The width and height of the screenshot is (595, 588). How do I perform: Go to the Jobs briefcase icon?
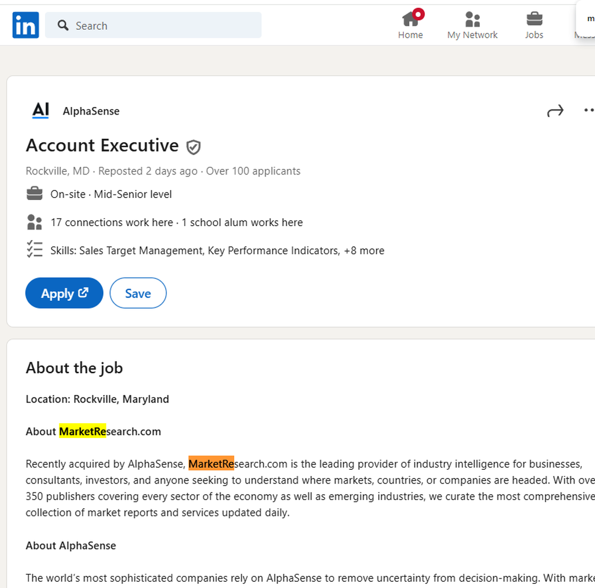pyautogui.click(x=534, y=19)
